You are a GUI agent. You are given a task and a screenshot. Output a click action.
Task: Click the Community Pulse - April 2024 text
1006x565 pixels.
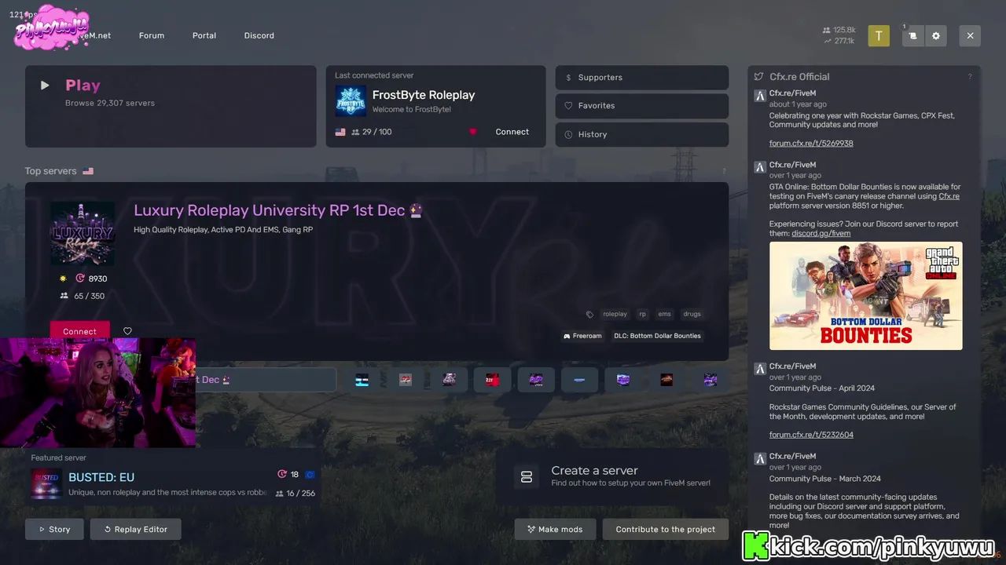pos(822,388)
